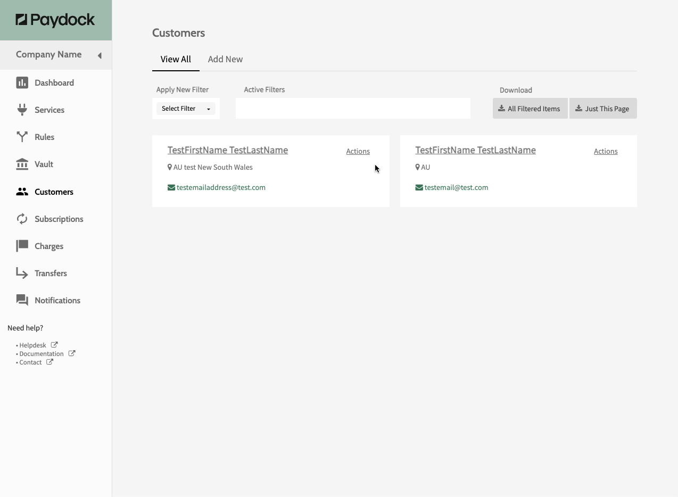Click the Vault bank icon
The height and width of the screenshot is (497, 678).
tap(22, 164)
